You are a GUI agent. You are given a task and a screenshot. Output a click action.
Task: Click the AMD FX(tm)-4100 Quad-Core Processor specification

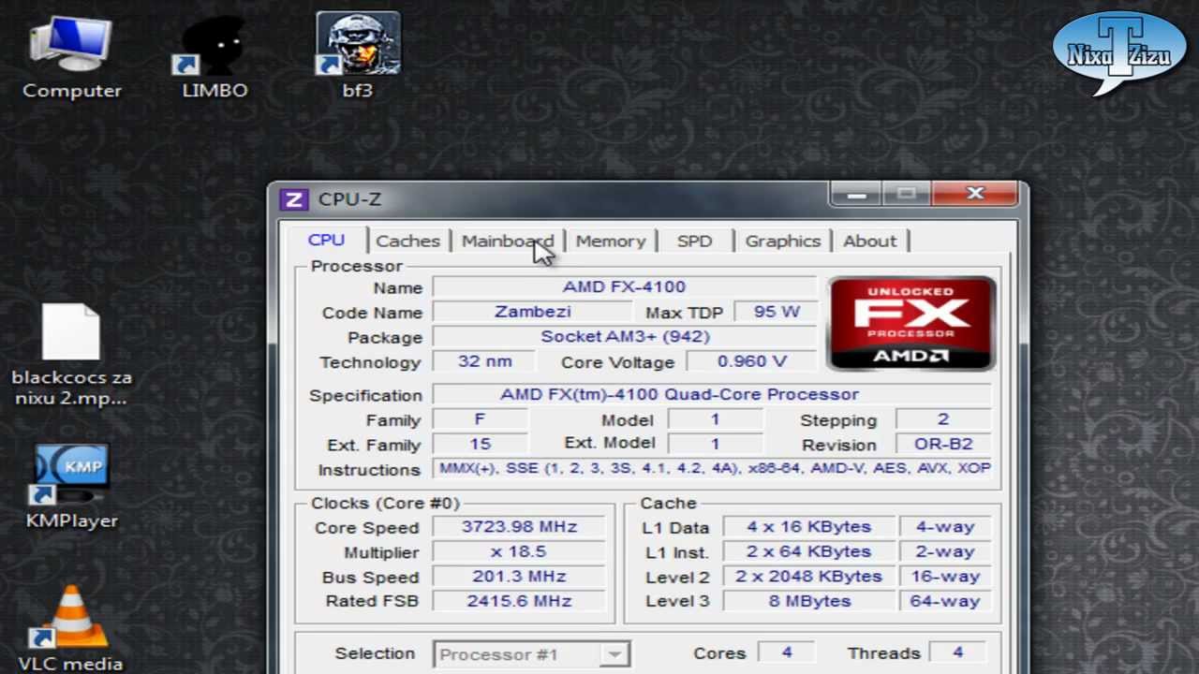[x=712, y=395]
